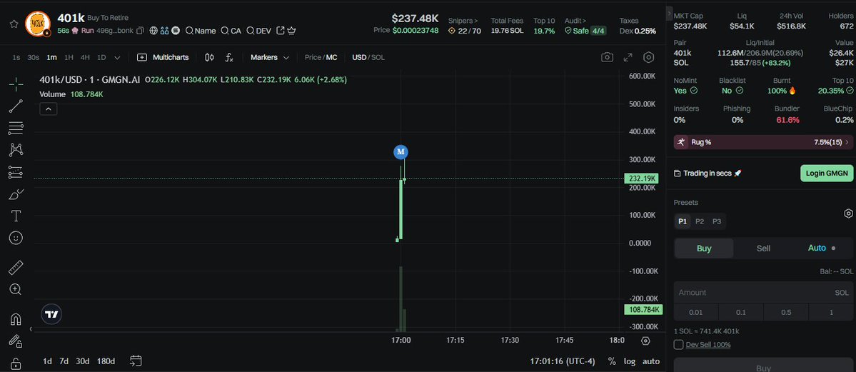Open the share link icon

(x=281, y=31)
